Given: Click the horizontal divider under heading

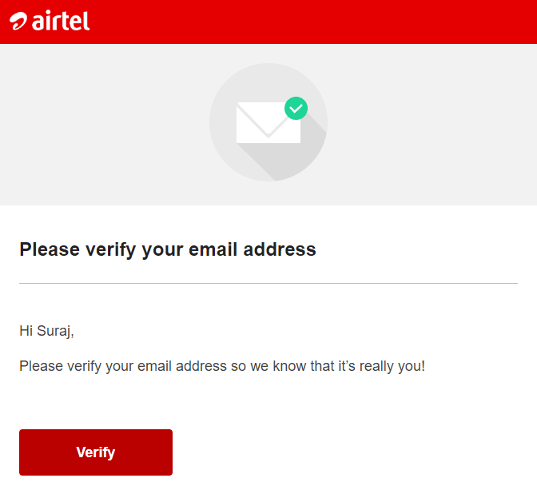Looking at the screenshot, I should (268, 283).
